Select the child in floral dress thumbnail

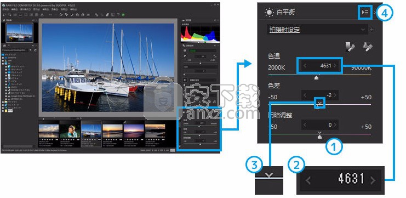(x=70, y=131)
